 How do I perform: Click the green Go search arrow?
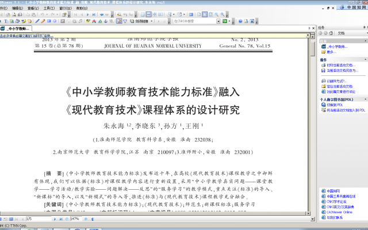tap(225, 21)
